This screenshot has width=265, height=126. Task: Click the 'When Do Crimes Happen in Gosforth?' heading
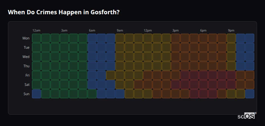[x=64, y=12]
